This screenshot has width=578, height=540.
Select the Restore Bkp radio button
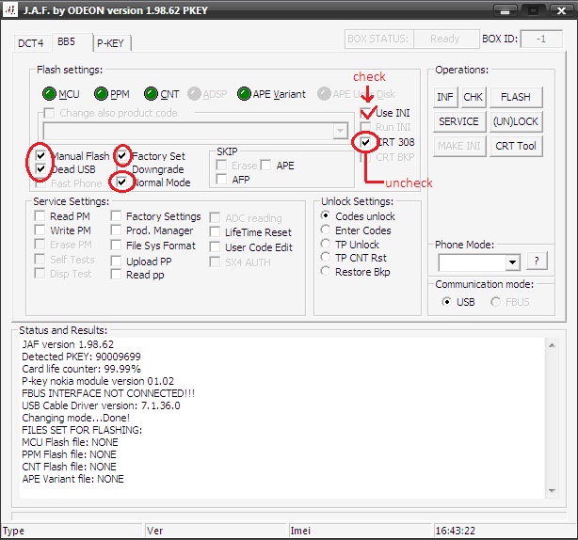pyautogui.click(x=325, y=272)
